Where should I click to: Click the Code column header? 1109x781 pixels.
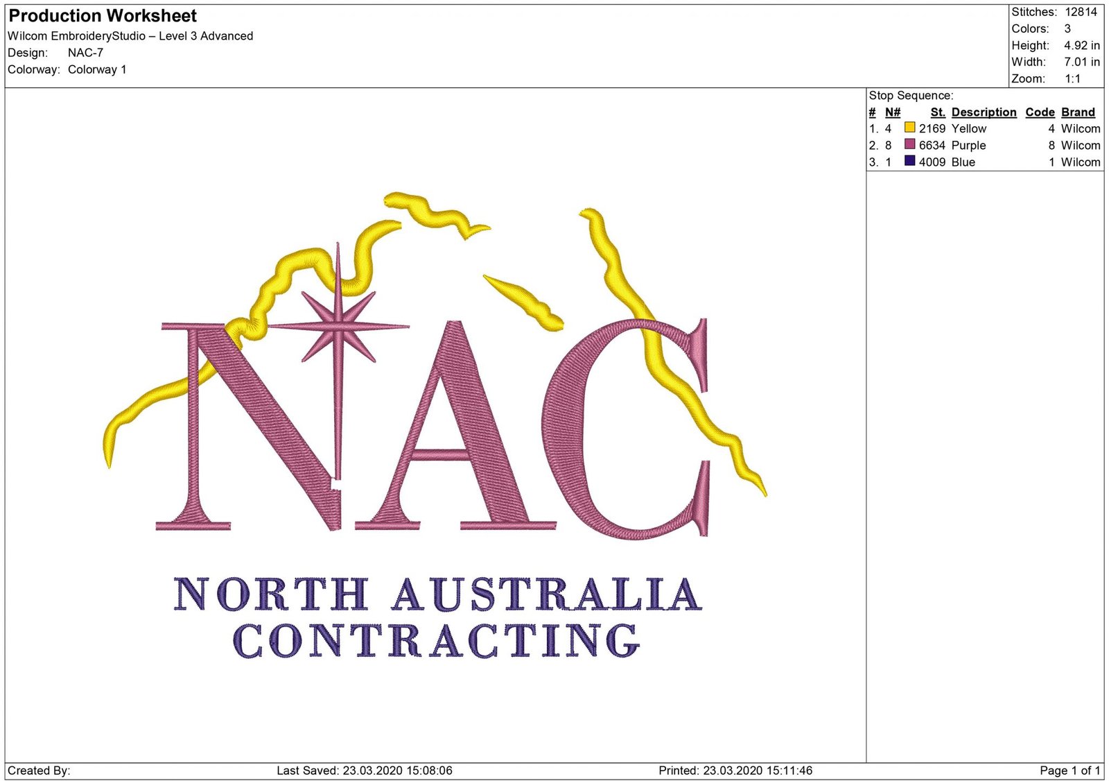(1041, 112)
